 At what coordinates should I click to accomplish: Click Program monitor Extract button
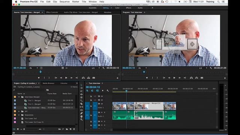[196, 78]
